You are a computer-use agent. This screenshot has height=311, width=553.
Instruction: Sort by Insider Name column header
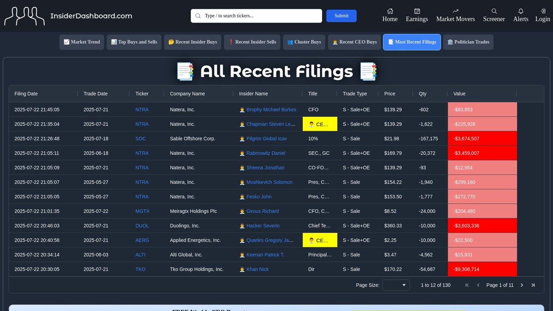coord(253,94)
